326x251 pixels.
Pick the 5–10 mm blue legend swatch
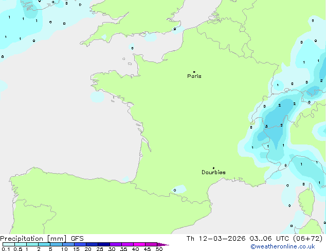point(57,244)
